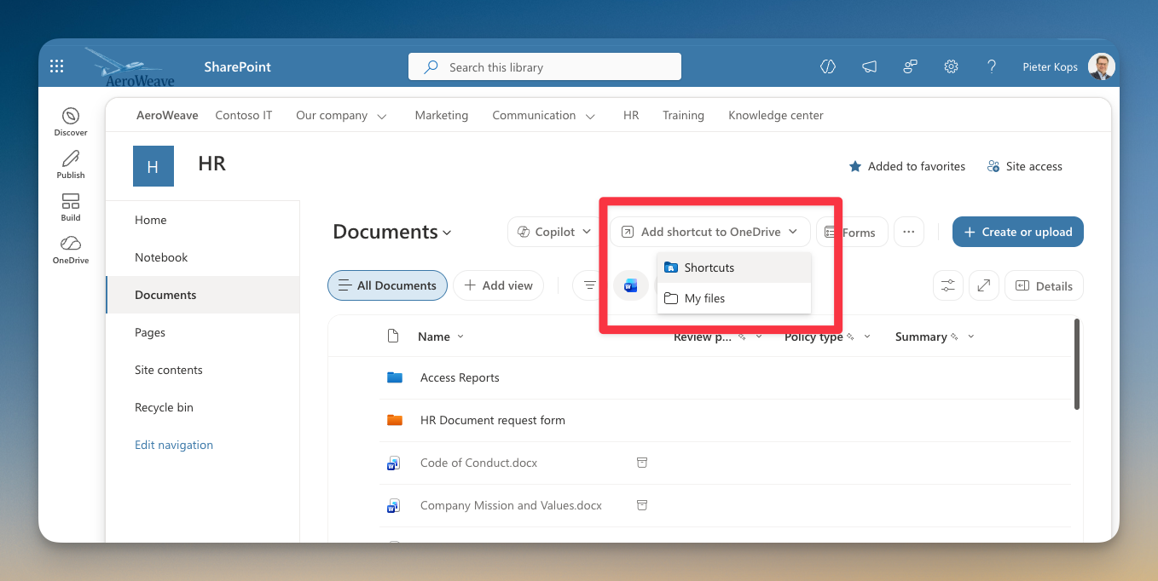Toggle the Added to favorites star
The image size is (1158, 581).
click(x=855, y=166)
